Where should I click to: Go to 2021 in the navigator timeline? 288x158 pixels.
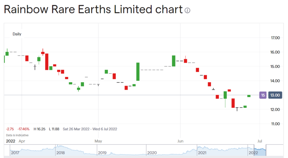tap(202, 153)
